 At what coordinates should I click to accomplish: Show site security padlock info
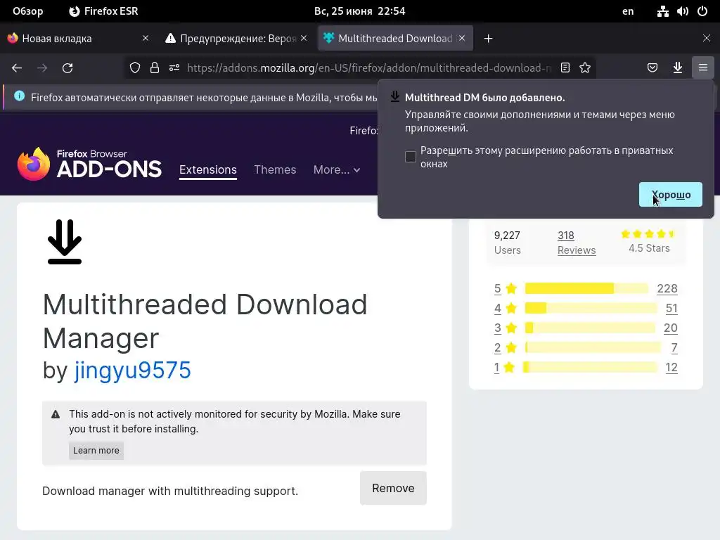click(x=155, y=68)
